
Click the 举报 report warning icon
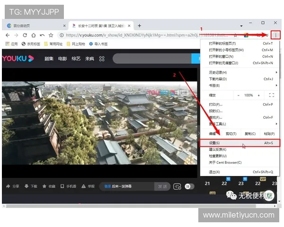tap(83, 186)
